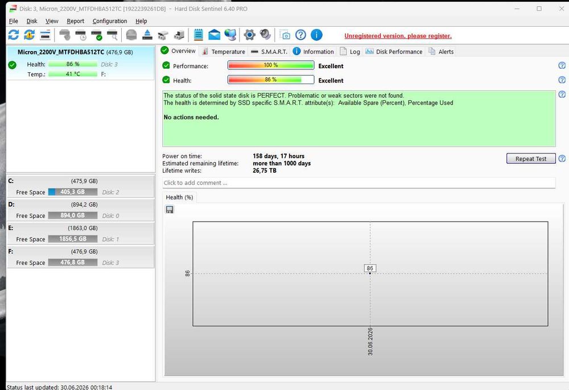Click the drive with computer toolbar icon

tap(179, 35)
